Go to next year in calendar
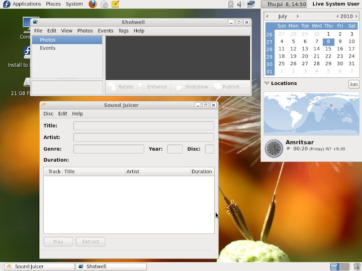This screenshot has width=362, height=271. coord(356,16)
